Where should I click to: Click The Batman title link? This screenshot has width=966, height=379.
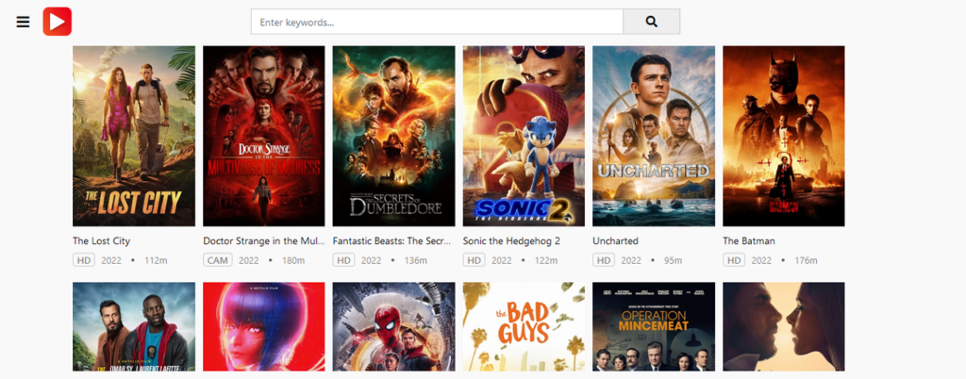tap(748, 241)
